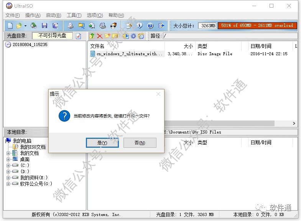Image resolution: width=301 pixels, height=221 pixels.
Task: Click the Info balloon icon
Action: click(x=140, y=26)
